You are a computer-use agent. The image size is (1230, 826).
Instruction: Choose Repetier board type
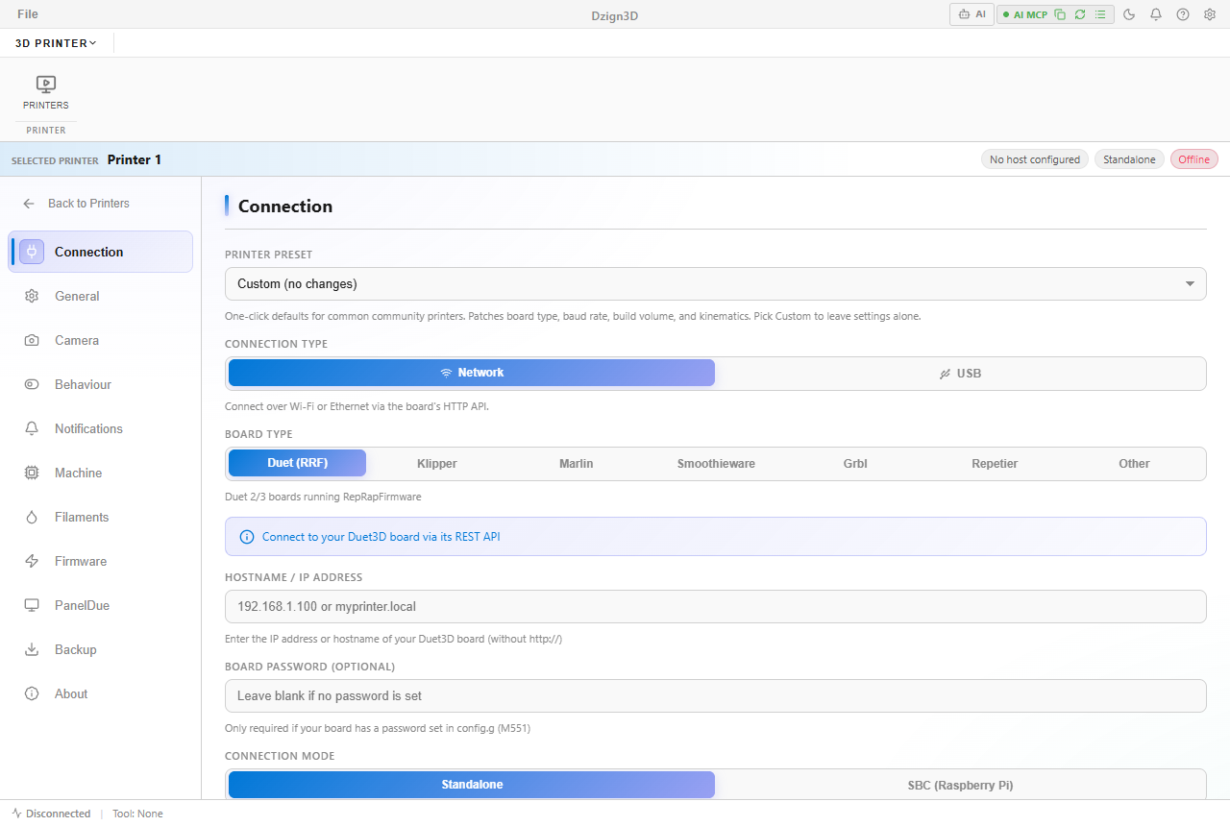click(995, 463)
